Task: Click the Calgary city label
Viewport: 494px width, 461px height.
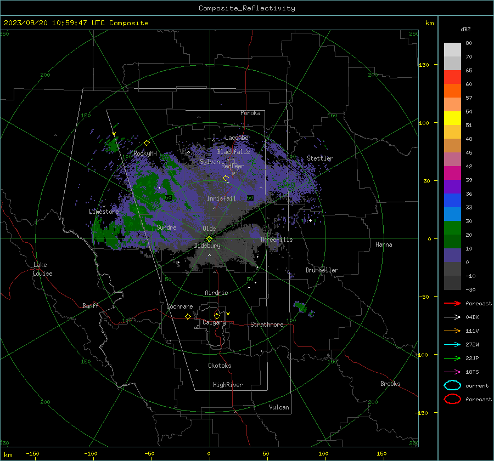Action: click(x=214, y=322)
